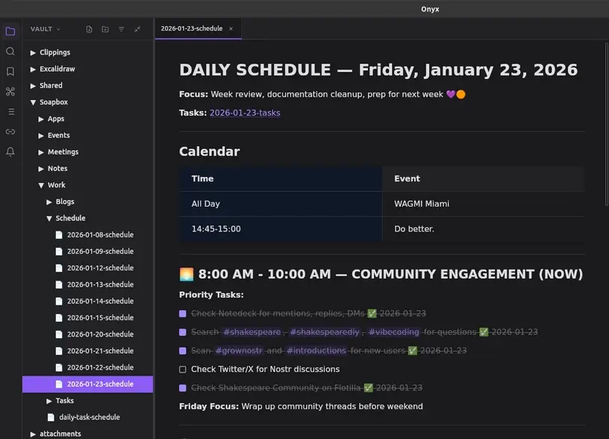
Task: Tick the Check Twitter/X for Nostr discussions checkbox
Action: coord(183,370)
